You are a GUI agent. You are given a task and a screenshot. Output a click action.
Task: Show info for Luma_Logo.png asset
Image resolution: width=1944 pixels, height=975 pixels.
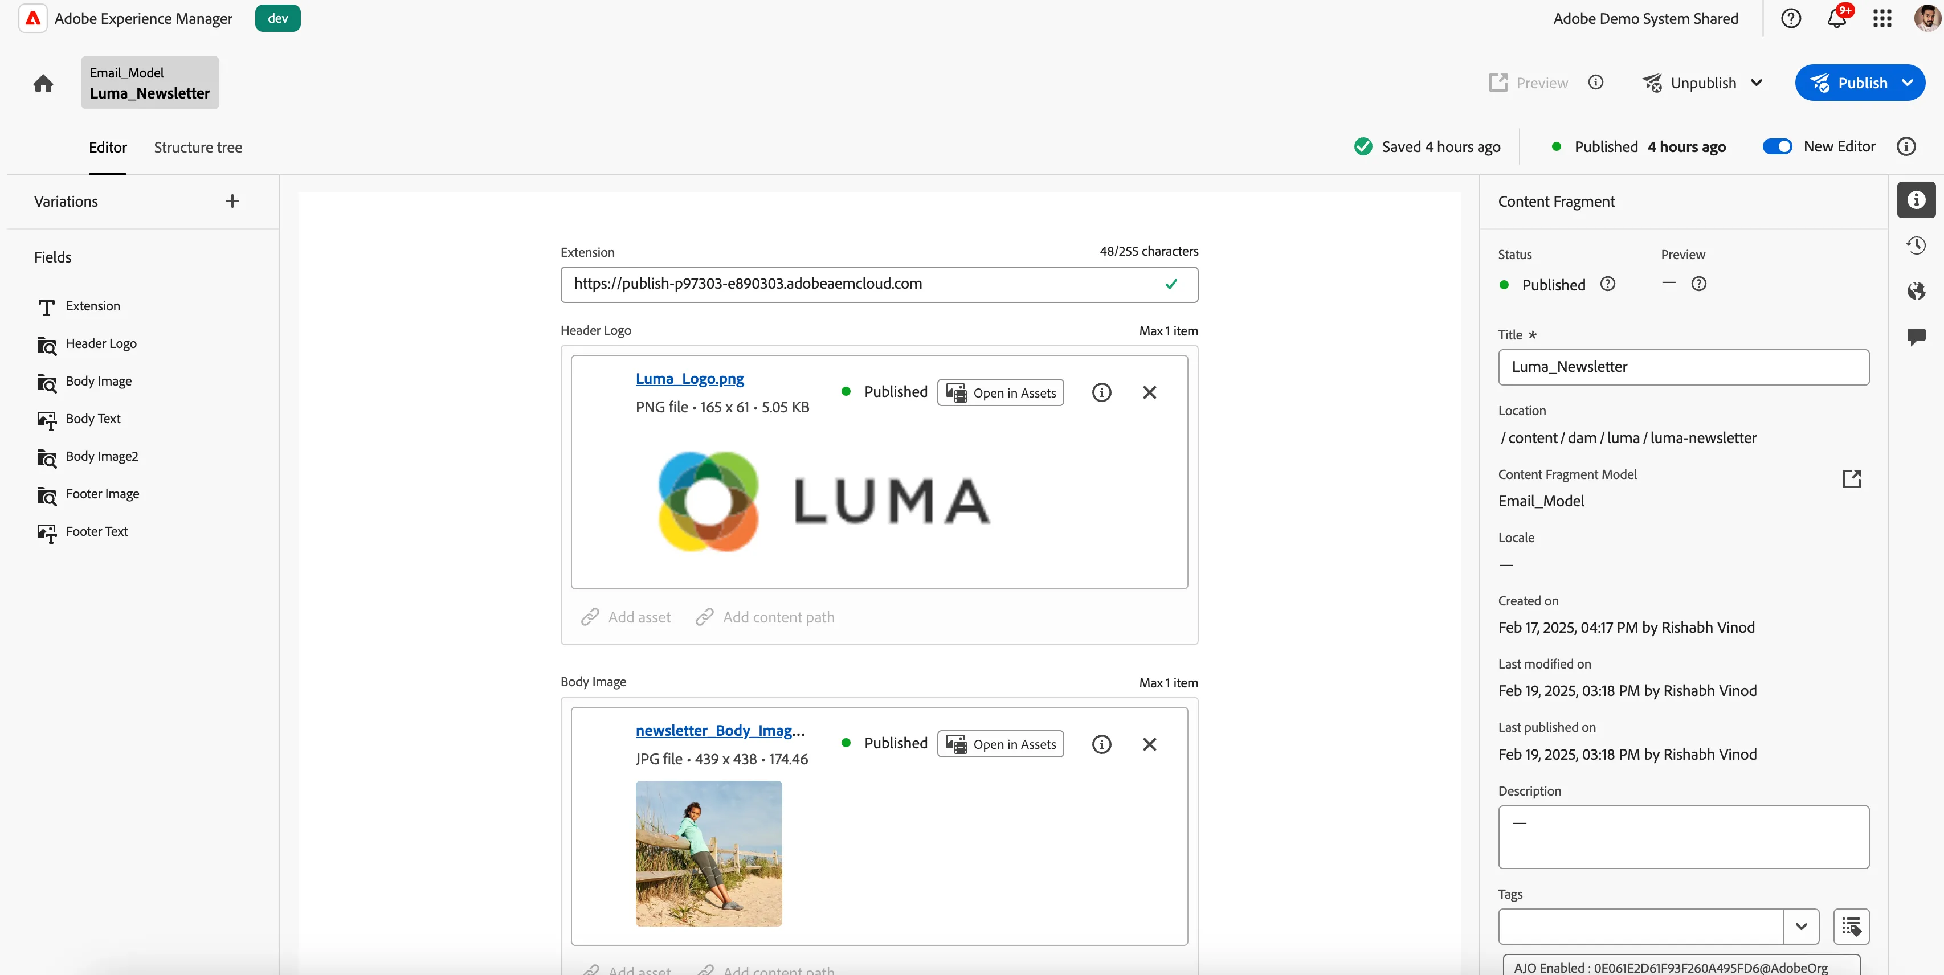pos(1102,392)
